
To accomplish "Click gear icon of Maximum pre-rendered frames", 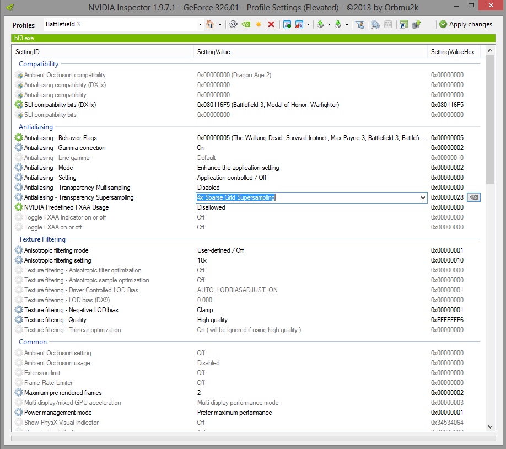I will point(19,393).
